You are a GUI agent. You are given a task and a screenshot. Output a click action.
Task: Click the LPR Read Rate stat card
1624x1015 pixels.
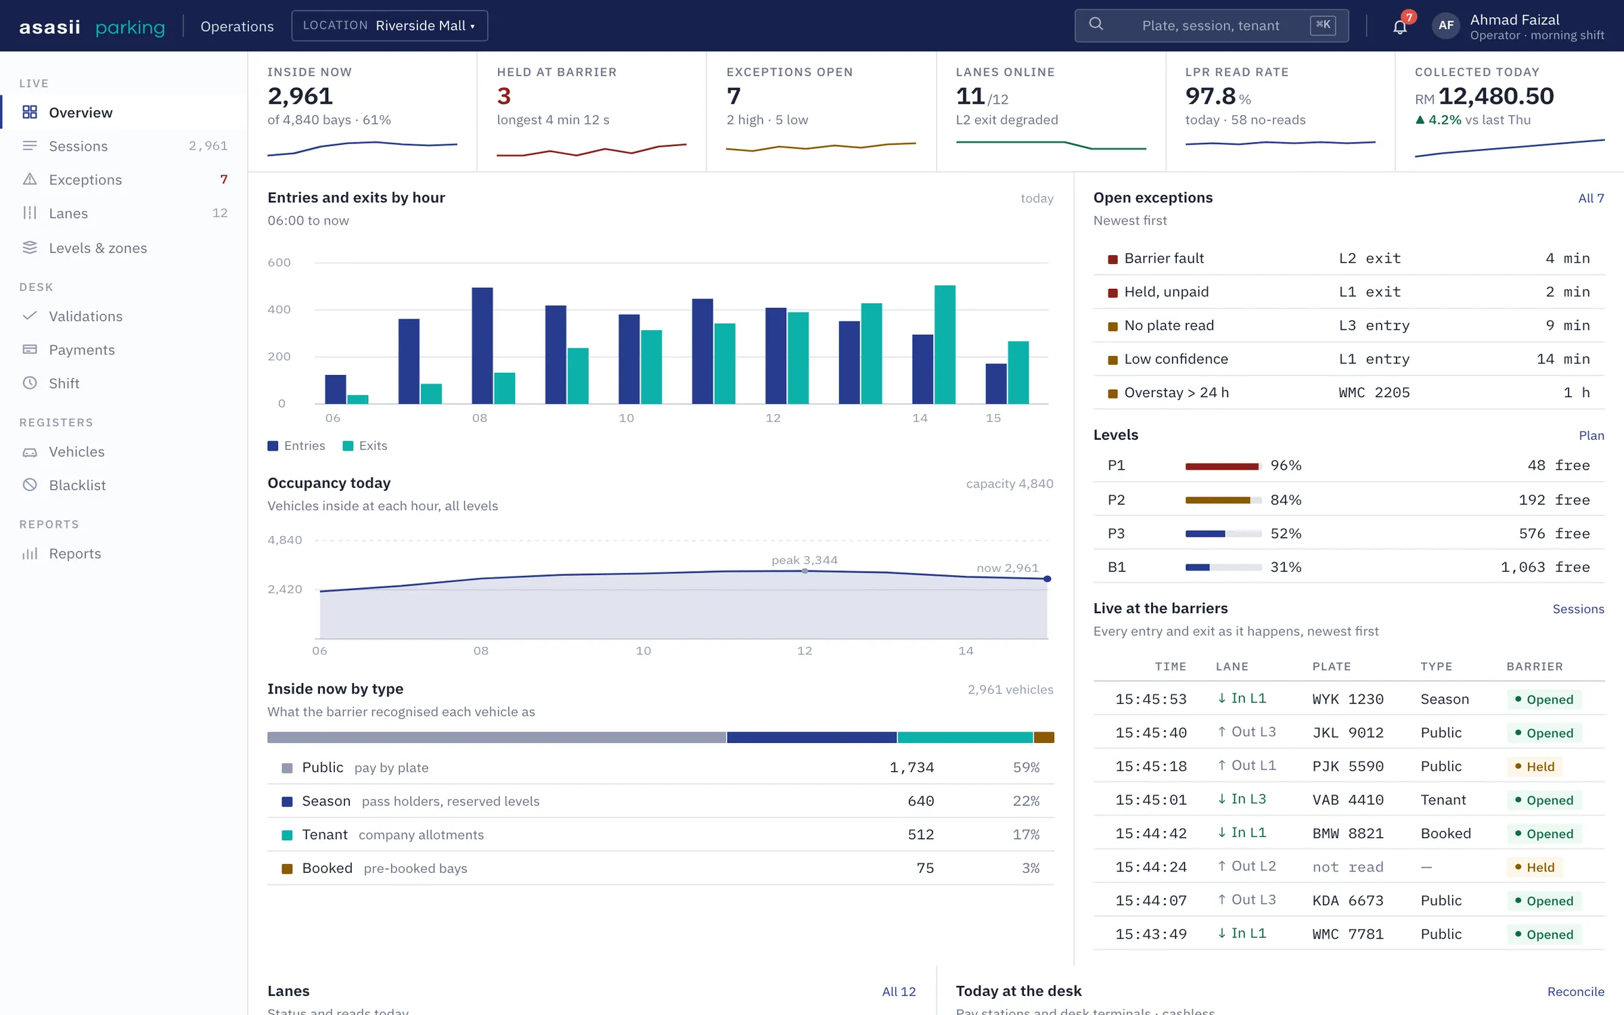[x=1280, y=112]
